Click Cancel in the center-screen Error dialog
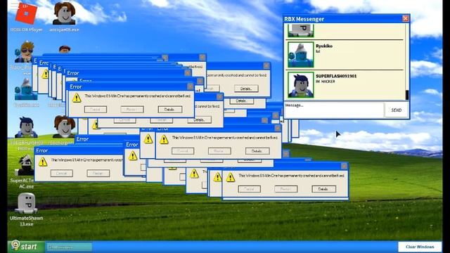 183,151
